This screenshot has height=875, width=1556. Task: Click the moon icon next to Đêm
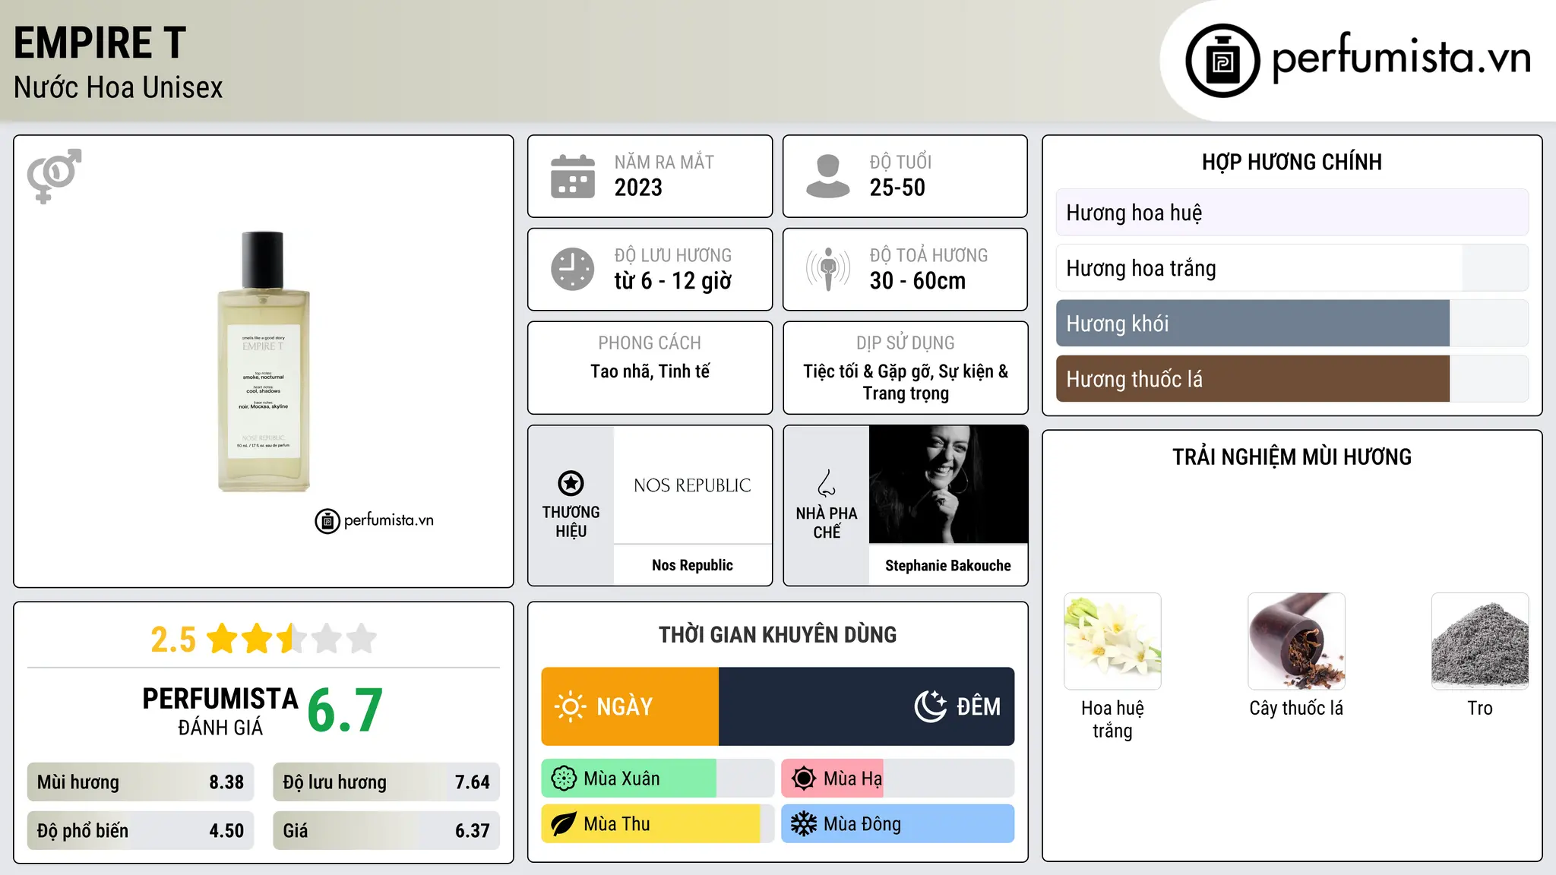point(930,706)
